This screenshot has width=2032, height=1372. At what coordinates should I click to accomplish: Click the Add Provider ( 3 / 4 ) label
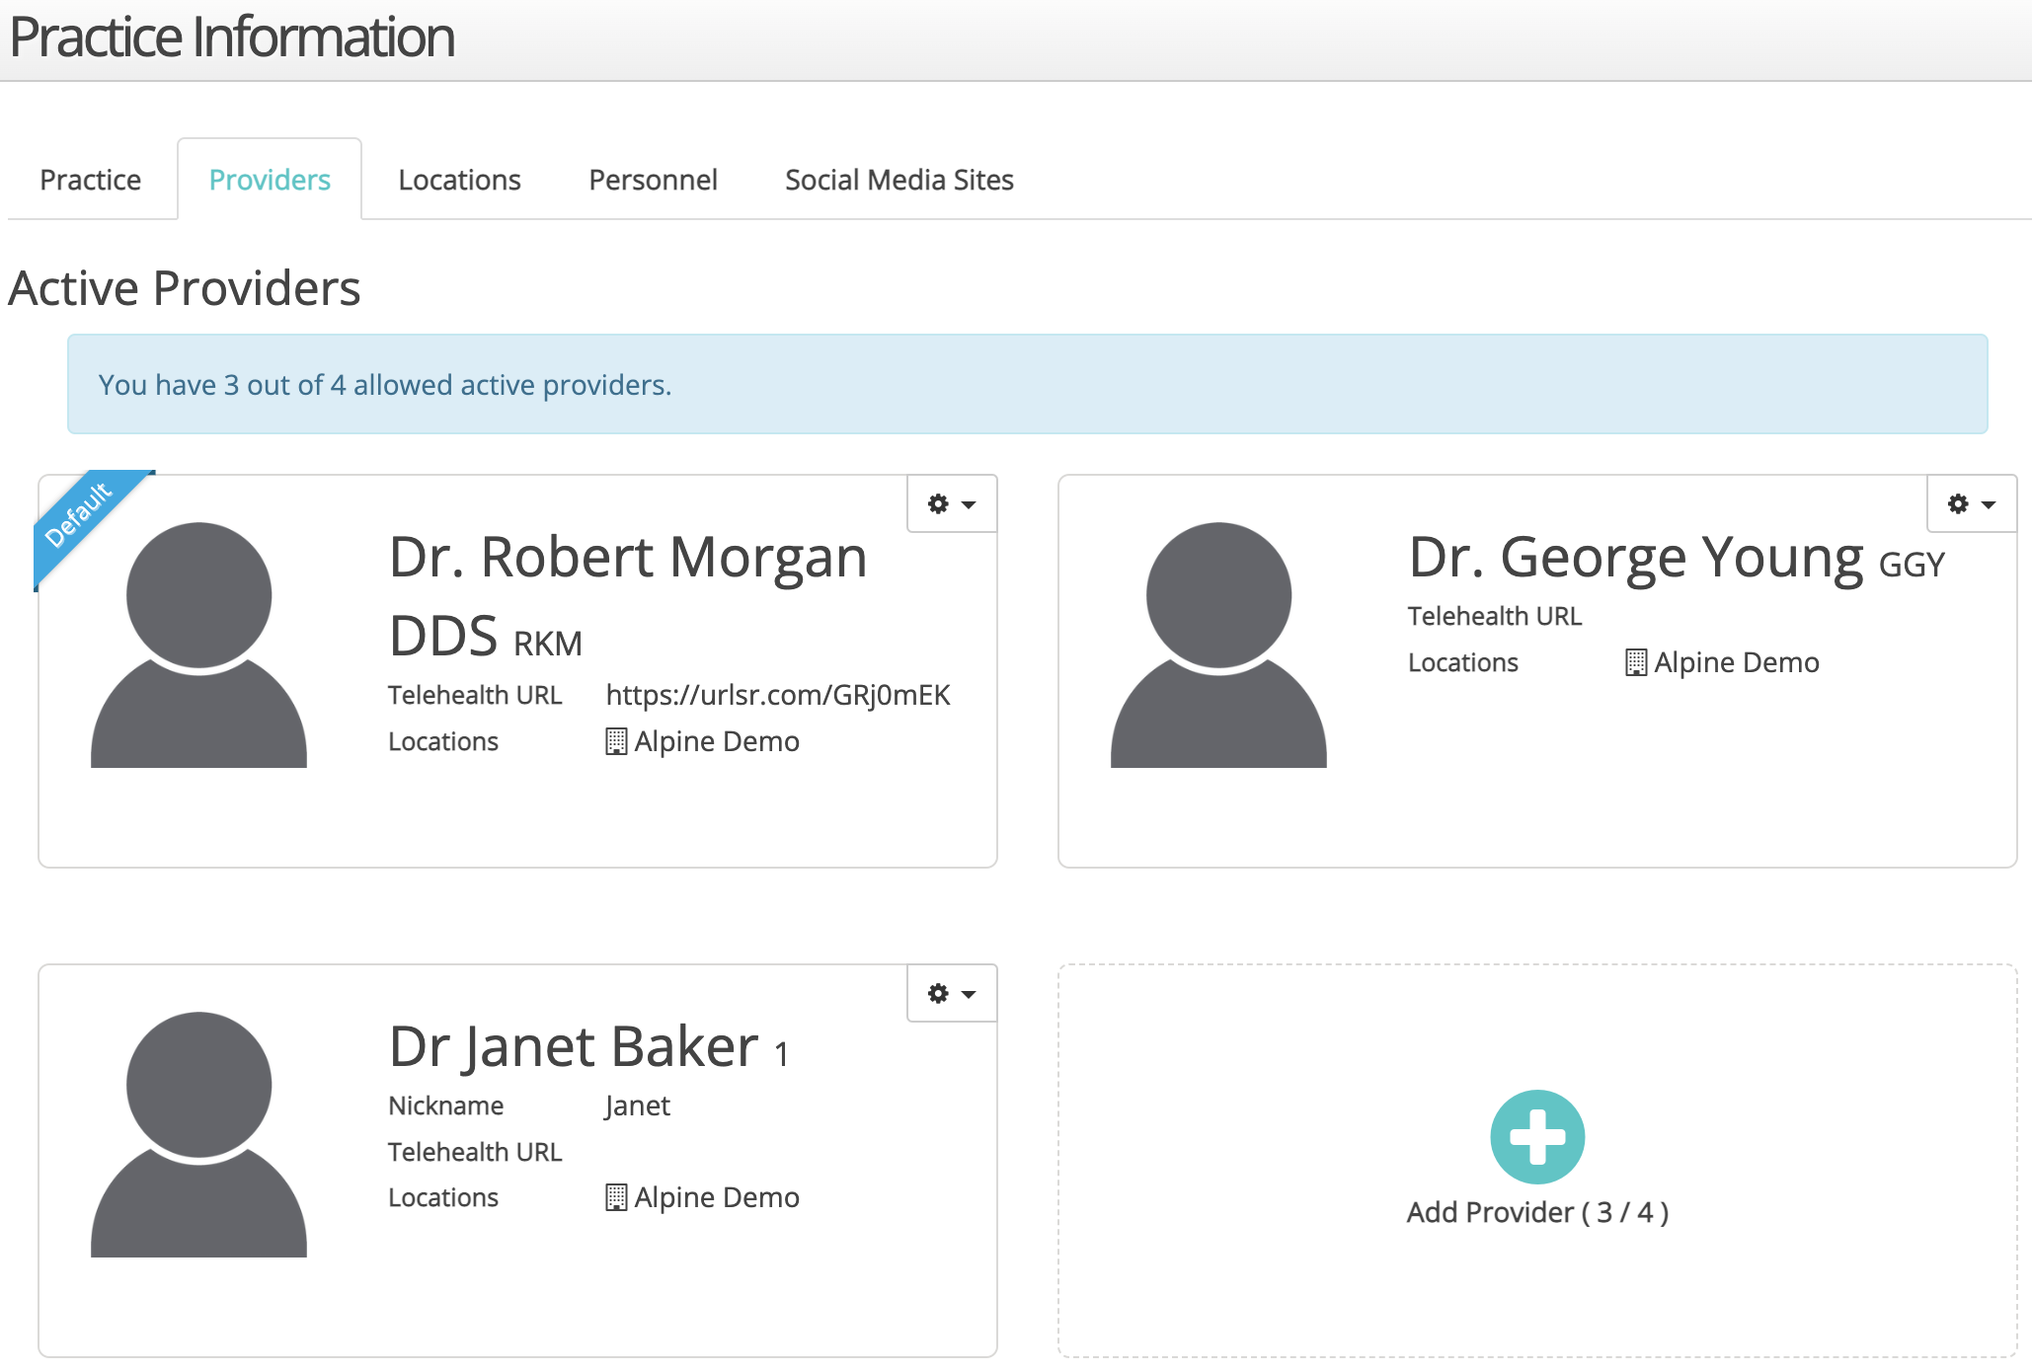click(1537, 1212)
